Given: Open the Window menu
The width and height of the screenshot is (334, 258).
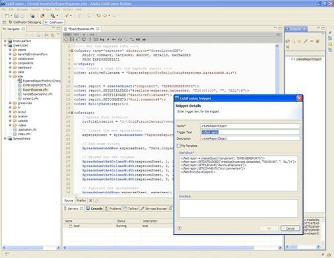Looking at the screenshot, I should click(x=68, y=10).
